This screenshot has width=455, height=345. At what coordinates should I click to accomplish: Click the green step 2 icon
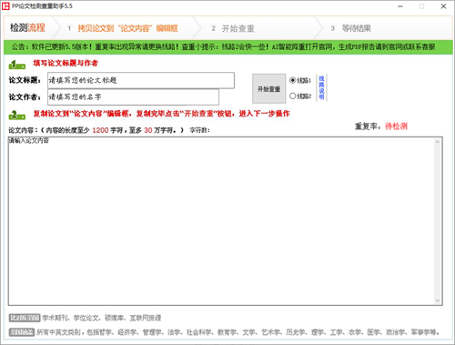[16, 115]
